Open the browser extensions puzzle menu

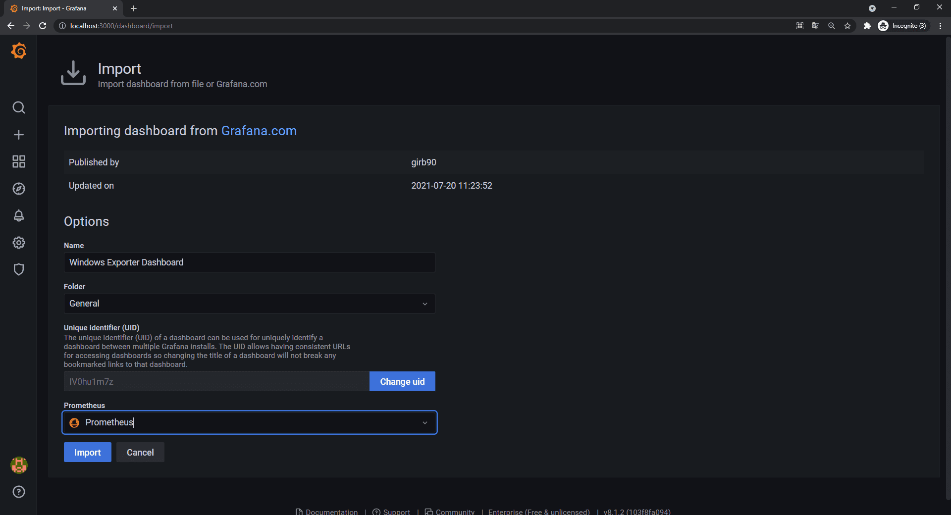click(867, 26)
